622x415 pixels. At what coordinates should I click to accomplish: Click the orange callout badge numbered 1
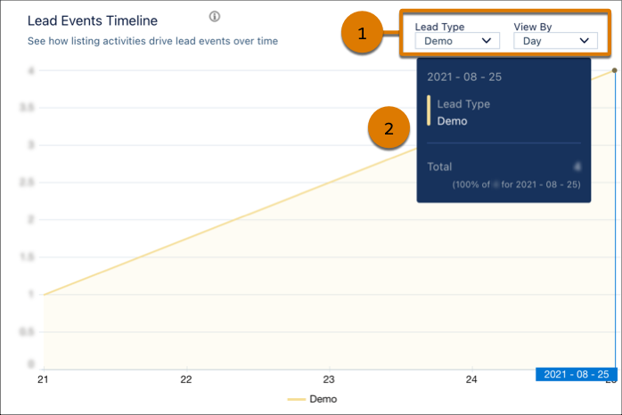point(362,35)
